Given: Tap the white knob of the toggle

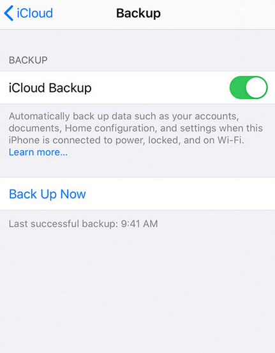Looking at the screenshot, I should tap(256, 87).
